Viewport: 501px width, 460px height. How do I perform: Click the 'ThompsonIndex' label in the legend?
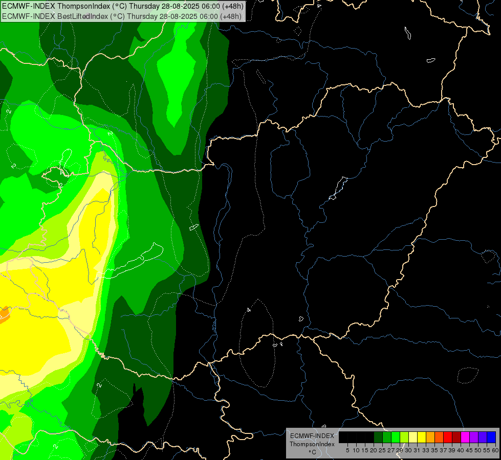(x=312, y=444)
